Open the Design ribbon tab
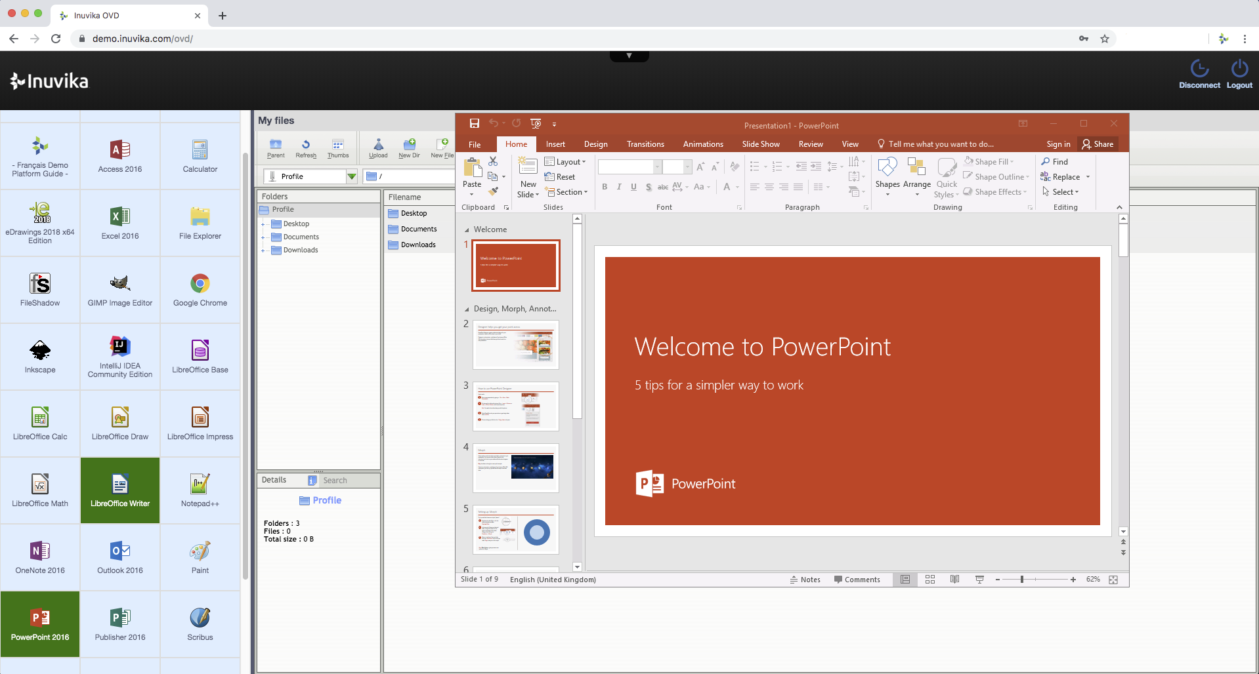1259x674 pixels. pos(595,144)
